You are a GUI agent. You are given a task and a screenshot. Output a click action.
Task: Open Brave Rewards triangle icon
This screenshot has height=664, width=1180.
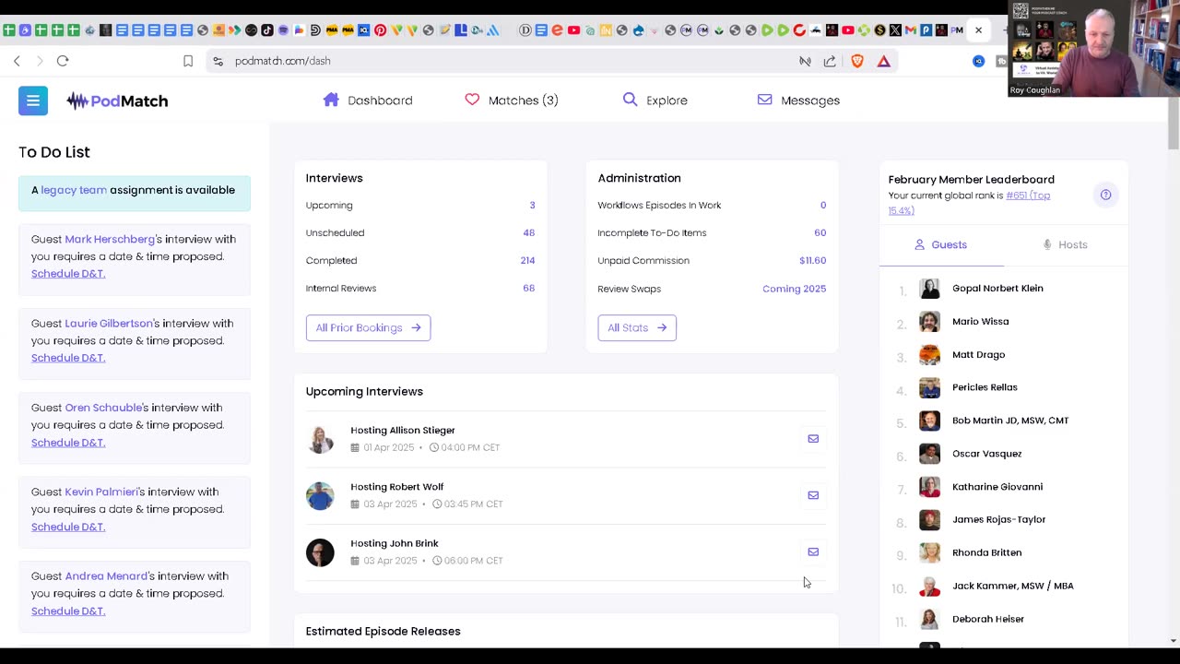pyautogui.click(x=883, y=61)
